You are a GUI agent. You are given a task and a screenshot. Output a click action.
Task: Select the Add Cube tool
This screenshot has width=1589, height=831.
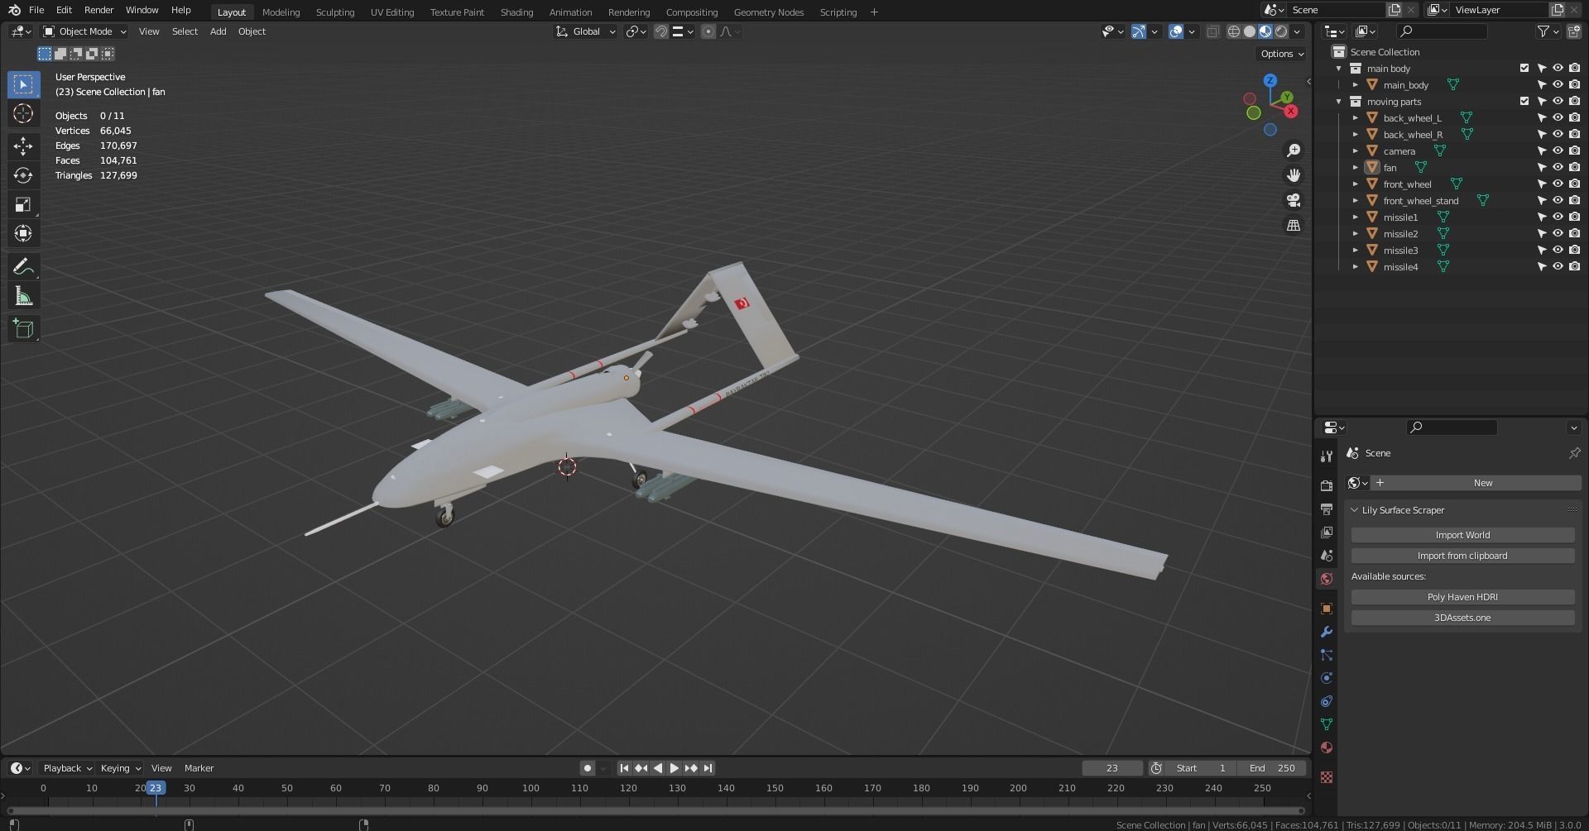(23, 329)
